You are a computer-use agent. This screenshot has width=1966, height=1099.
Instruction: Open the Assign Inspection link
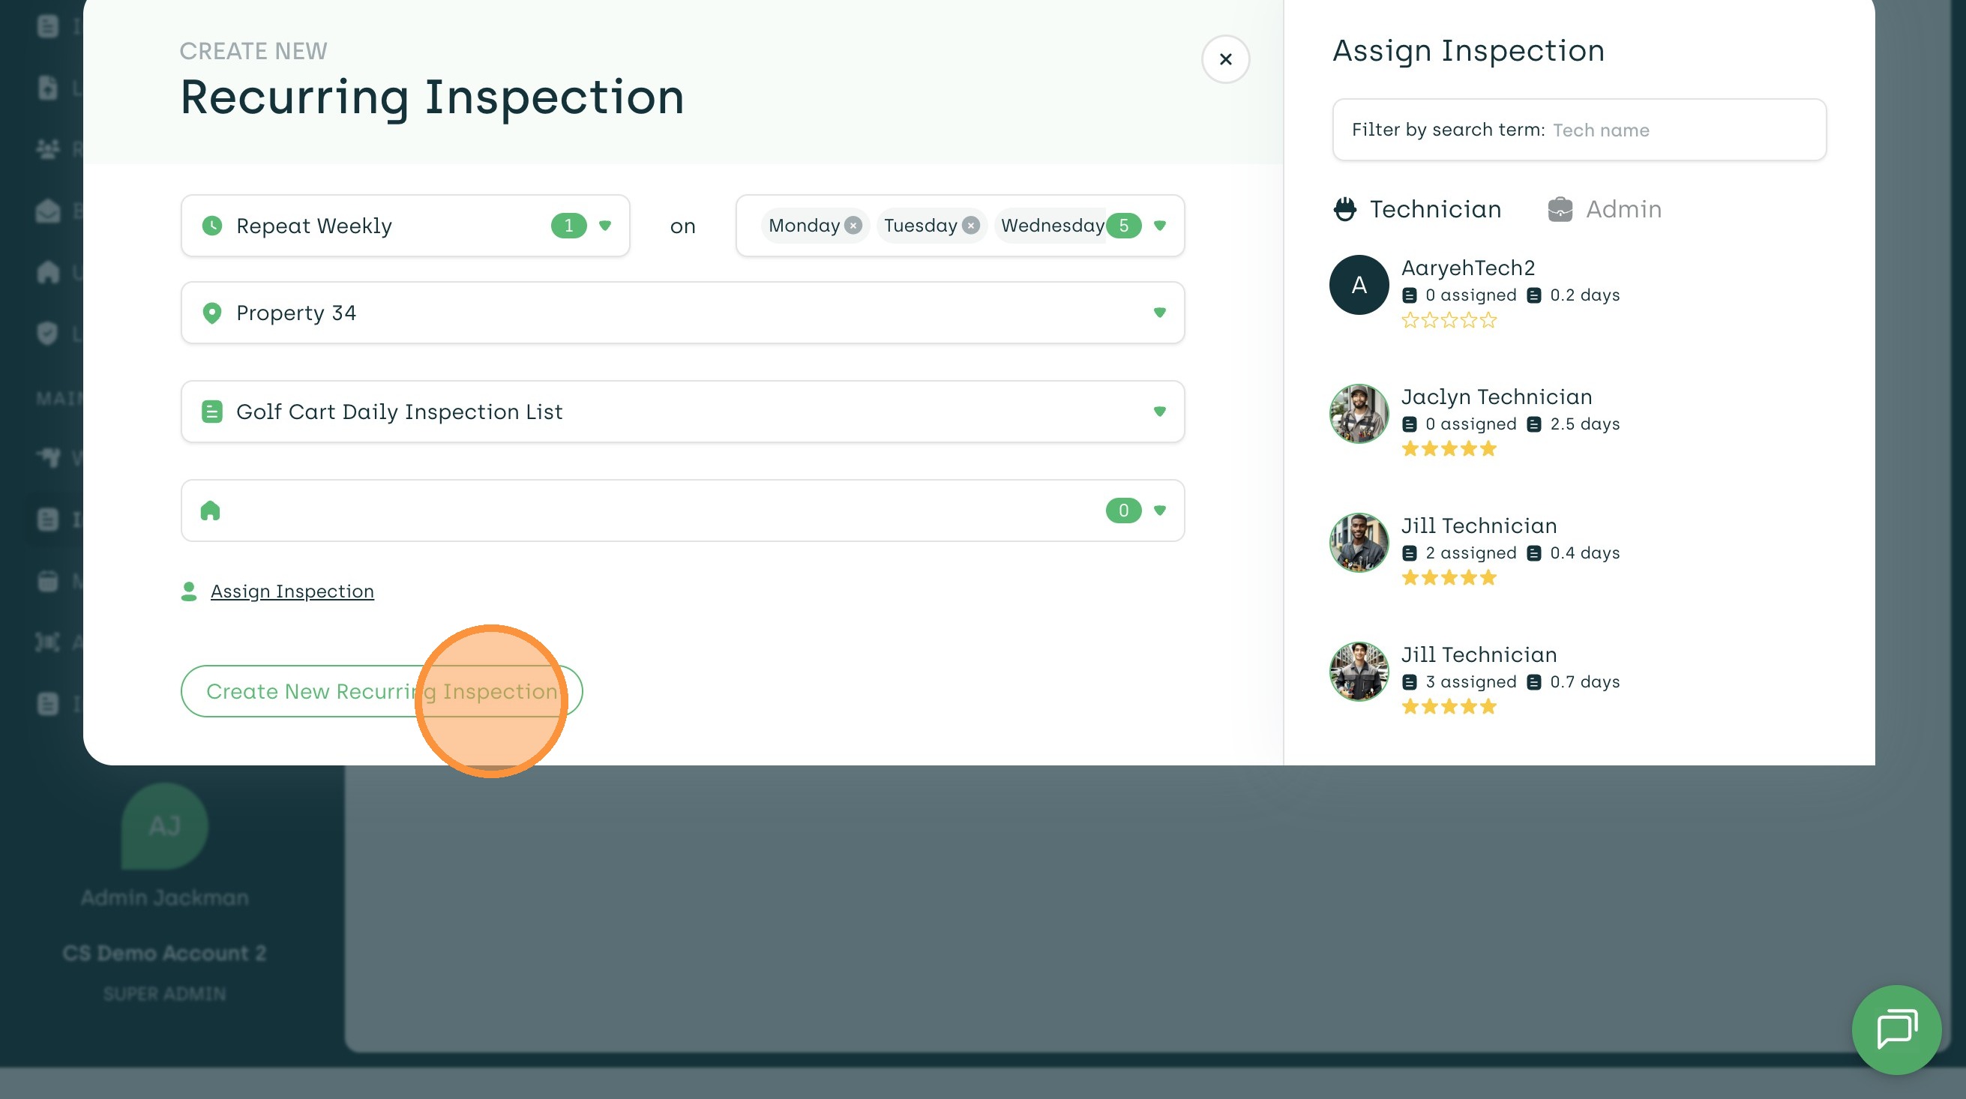click(x=292, y=591)
